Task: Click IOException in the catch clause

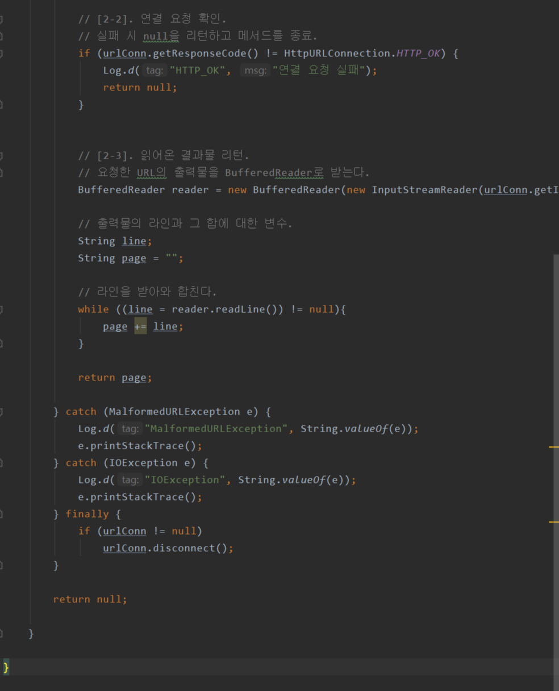Action: tap(143, 463)
